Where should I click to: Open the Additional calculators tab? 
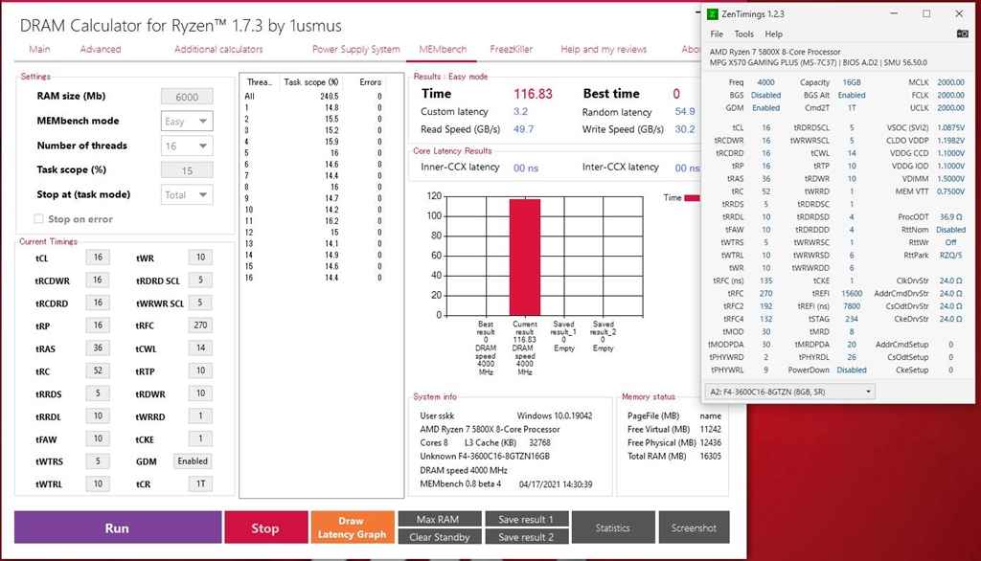218,50
